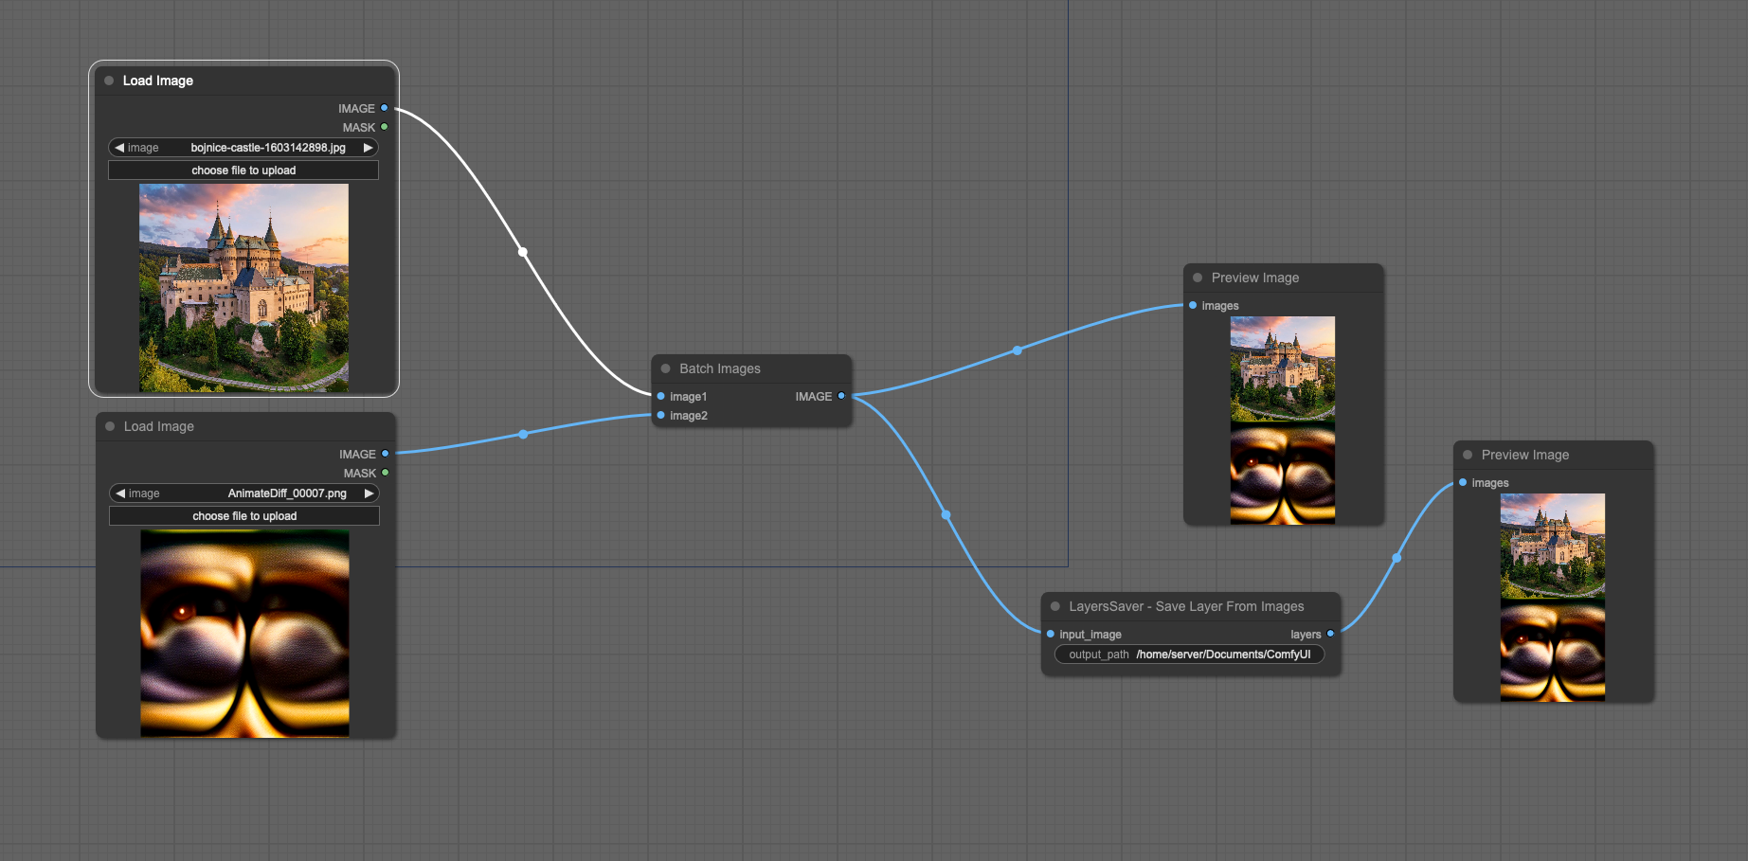Collapse the Batch Images node via title dot

665,368
